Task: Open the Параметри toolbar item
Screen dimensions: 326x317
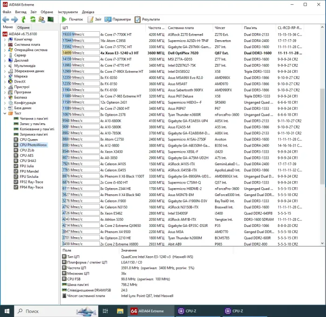Action: [118, 20]
